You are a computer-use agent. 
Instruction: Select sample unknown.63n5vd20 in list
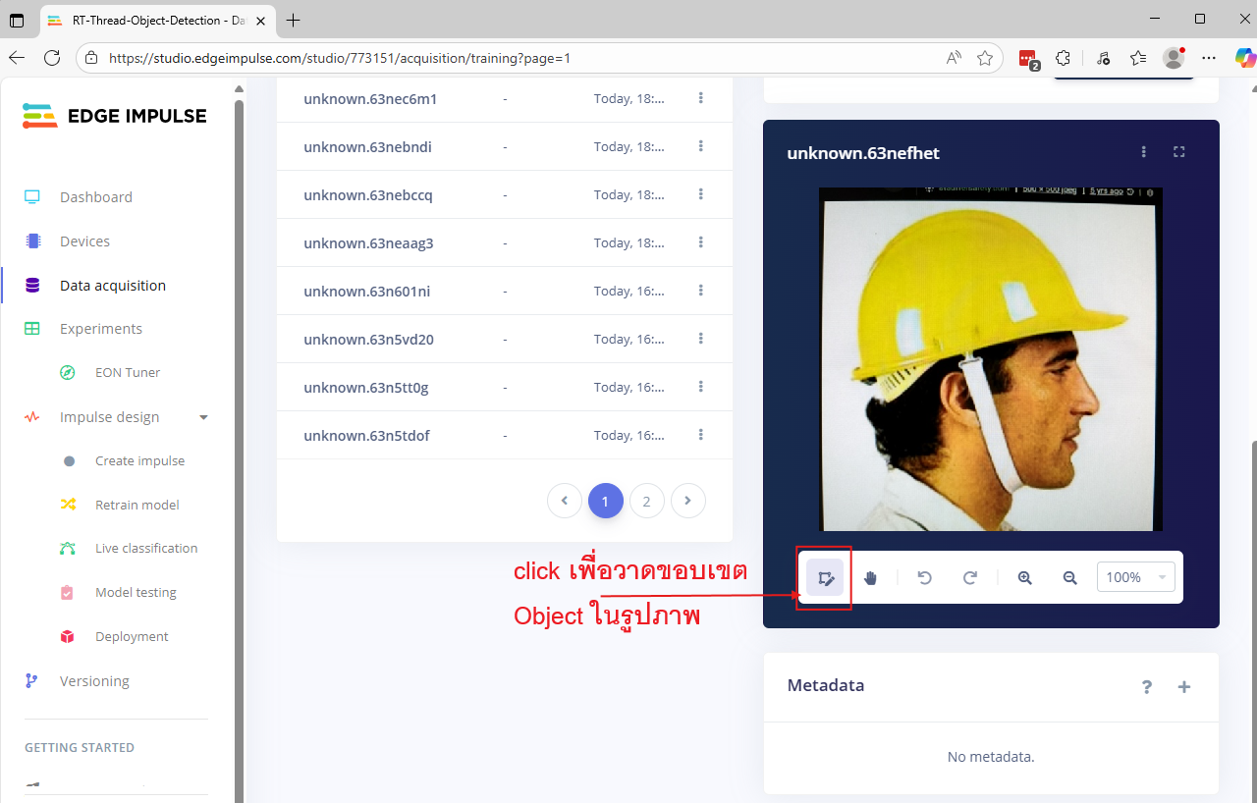[368, 340]
